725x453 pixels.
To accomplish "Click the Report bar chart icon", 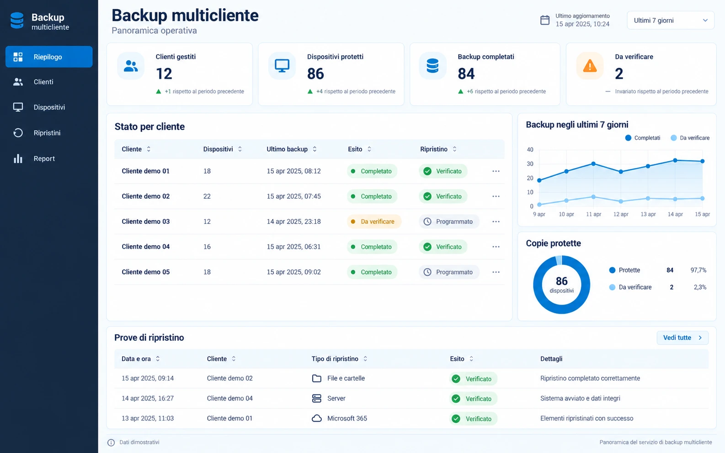I will pos(18,158).
